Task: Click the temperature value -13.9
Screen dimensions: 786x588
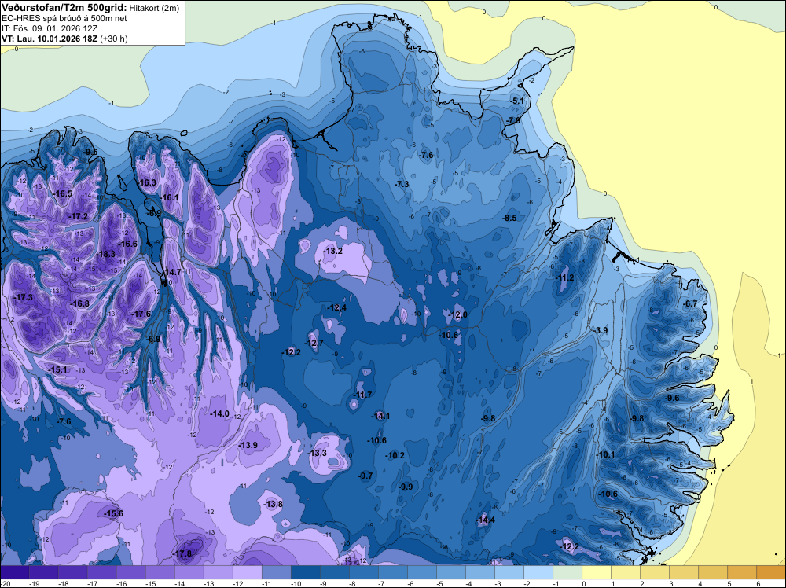Action: pos(248,445)
